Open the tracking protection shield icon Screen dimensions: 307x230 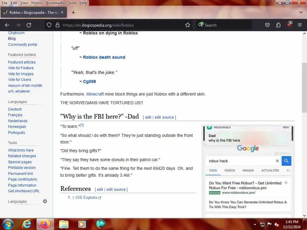click(x=49, y=25)
